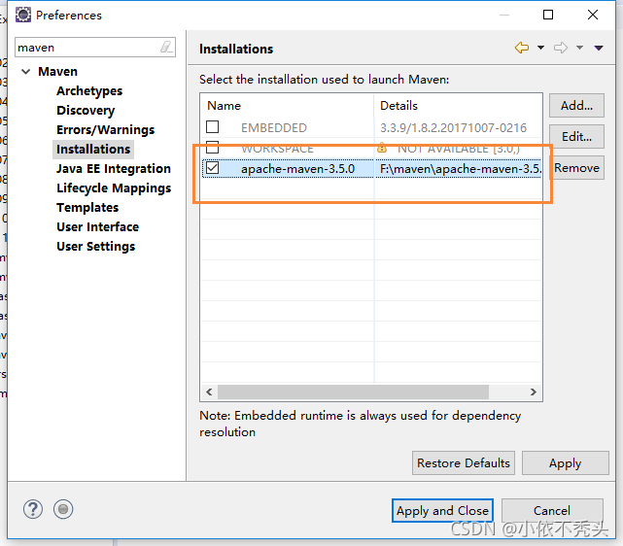This screenshot has width=623, height=546.
Task: Click the back navigation arrow icon
Action: [522, 48]
